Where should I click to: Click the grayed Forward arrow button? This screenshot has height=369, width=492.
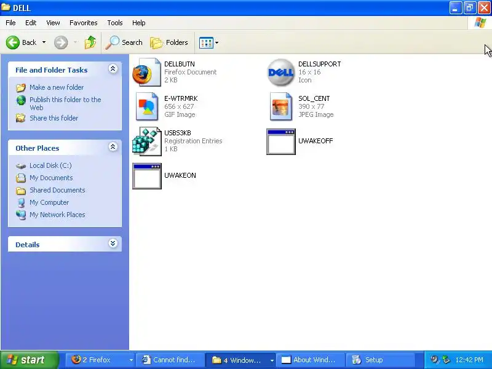(x=61, y=42)
